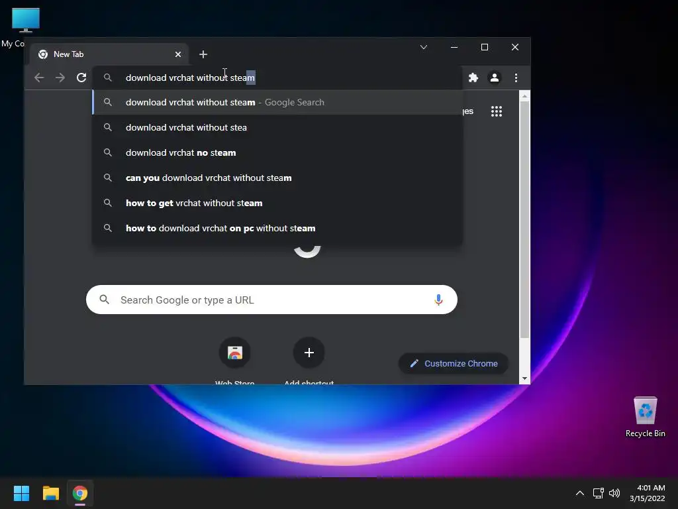Open Chrome's three-dot menu

tap(516, 78)
